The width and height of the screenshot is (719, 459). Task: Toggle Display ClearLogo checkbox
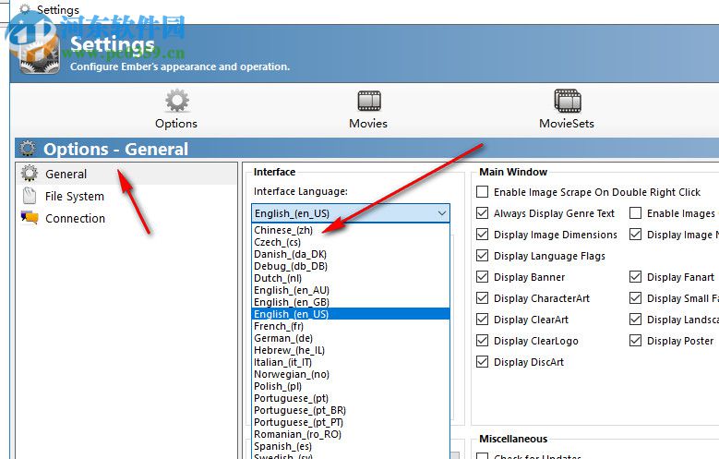[482, 341]
